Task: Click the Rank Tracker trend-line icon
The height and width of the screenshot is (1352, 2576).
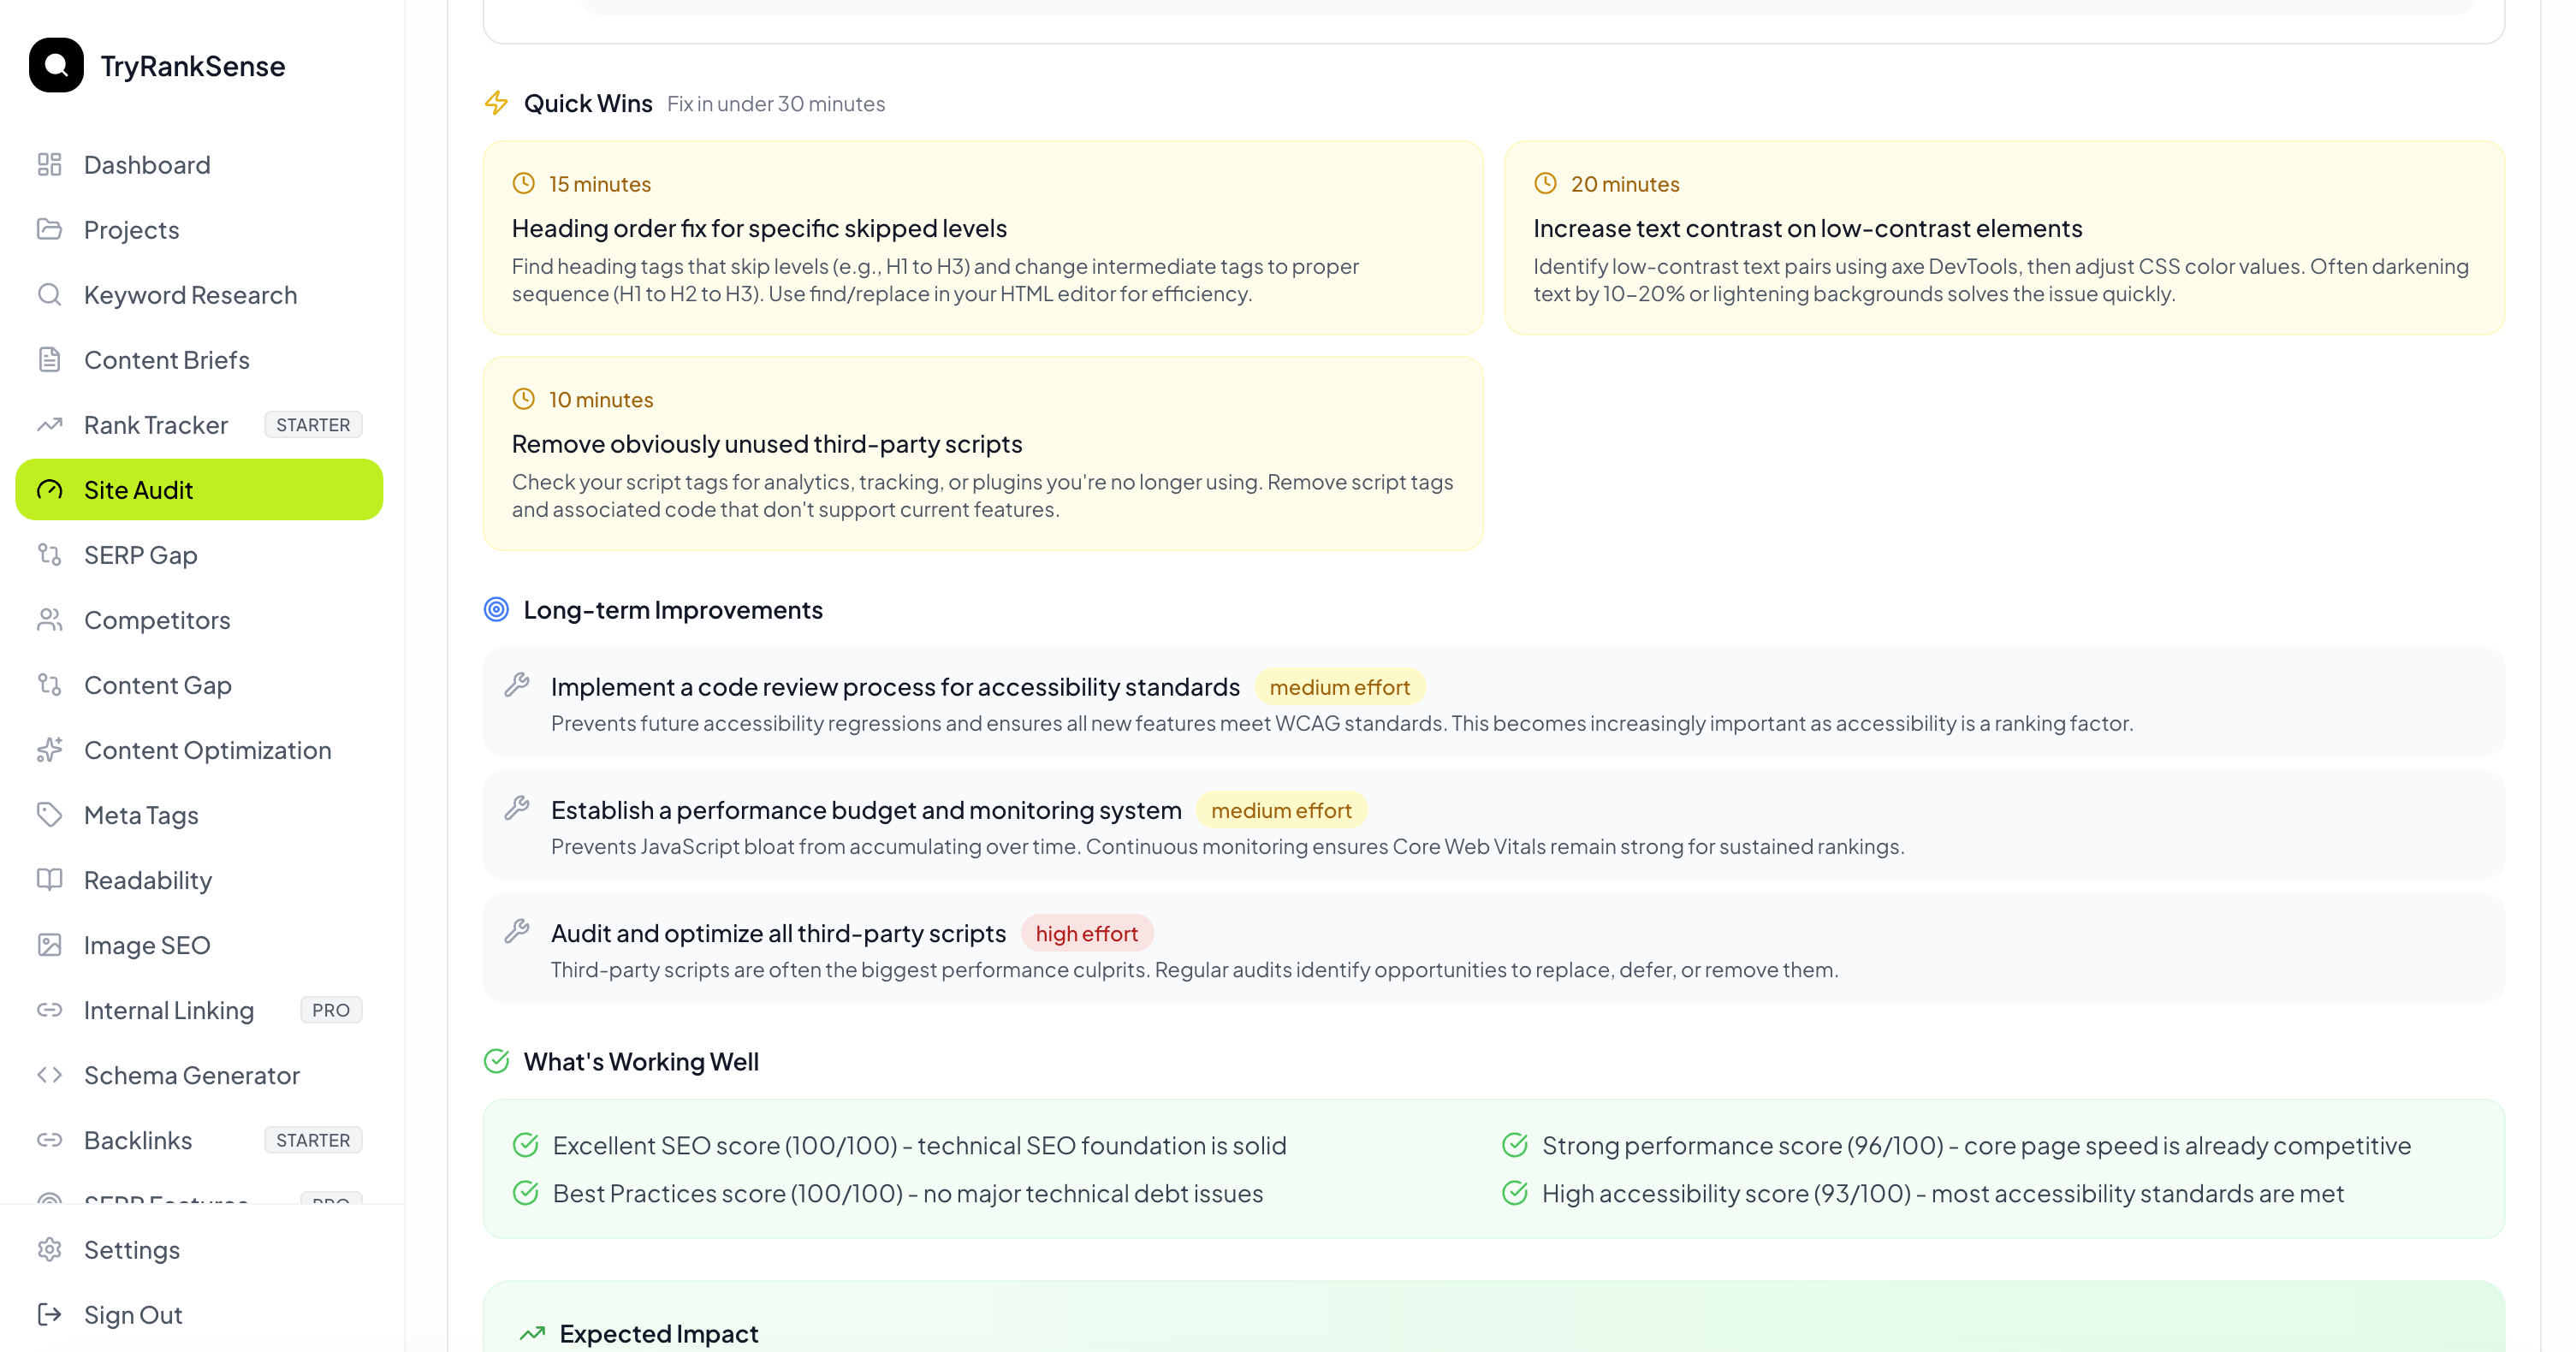Action: pyautogui.click(x=49, y=424)
